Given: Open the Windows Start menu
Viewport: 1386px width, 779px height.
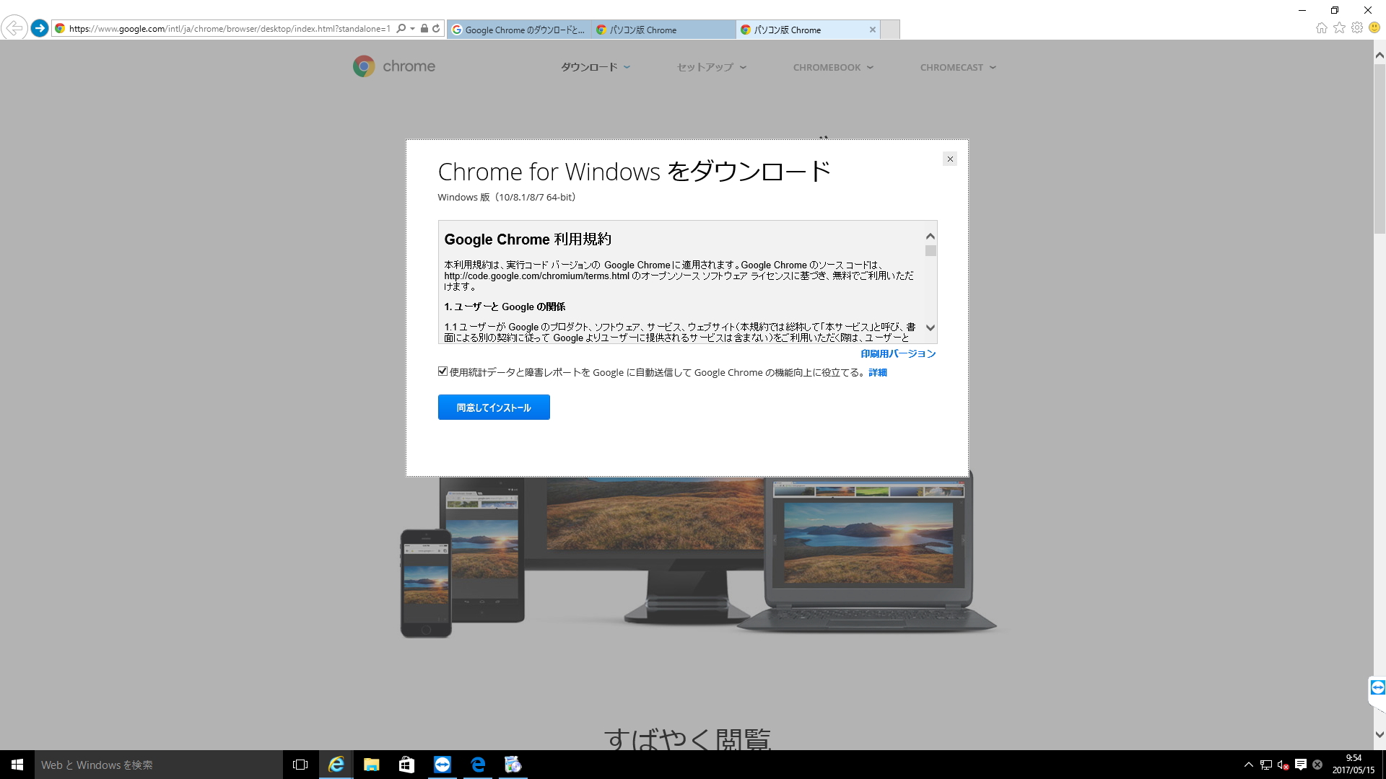Looking at the screenshot, I should [x=17, y=765].
